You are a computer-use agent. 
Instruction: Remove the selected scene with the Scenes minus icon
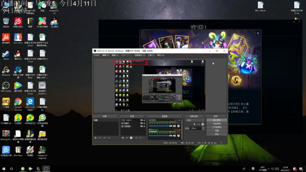coord(100,138)
